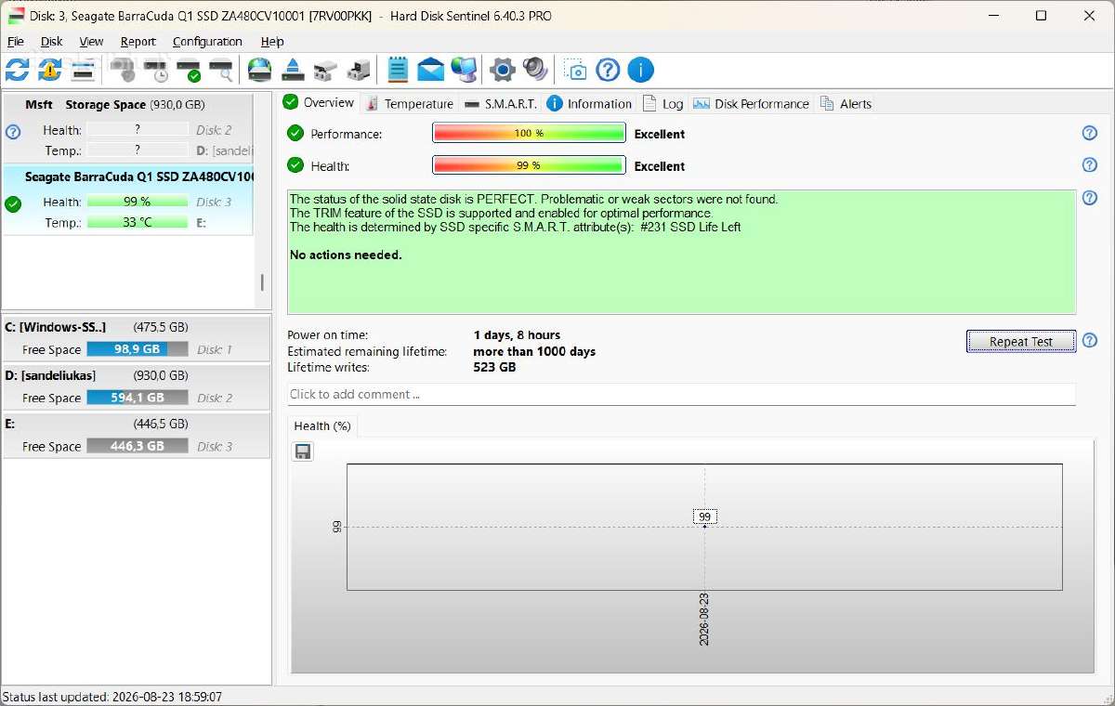Click the question mark icon in Storage Space panel
Viewport: 1115px width, 706px height.
13,132
